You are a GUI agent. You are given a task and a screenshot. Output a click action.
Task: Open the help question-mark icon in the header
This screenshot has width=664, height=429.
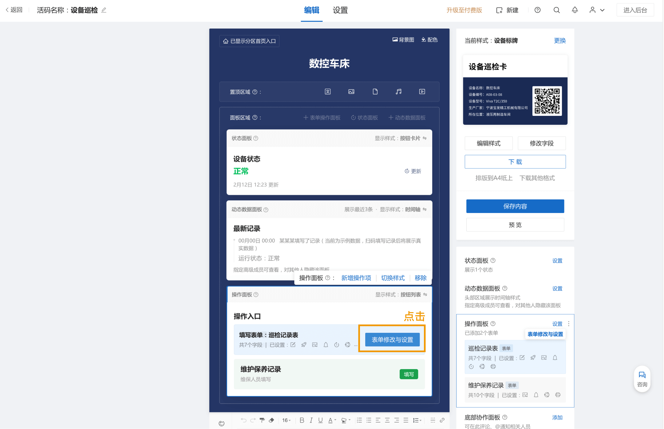pos(537,10)
